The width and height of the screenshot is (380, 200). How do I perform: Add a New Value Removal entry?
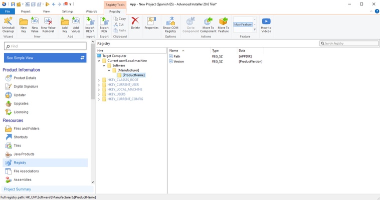48,24
